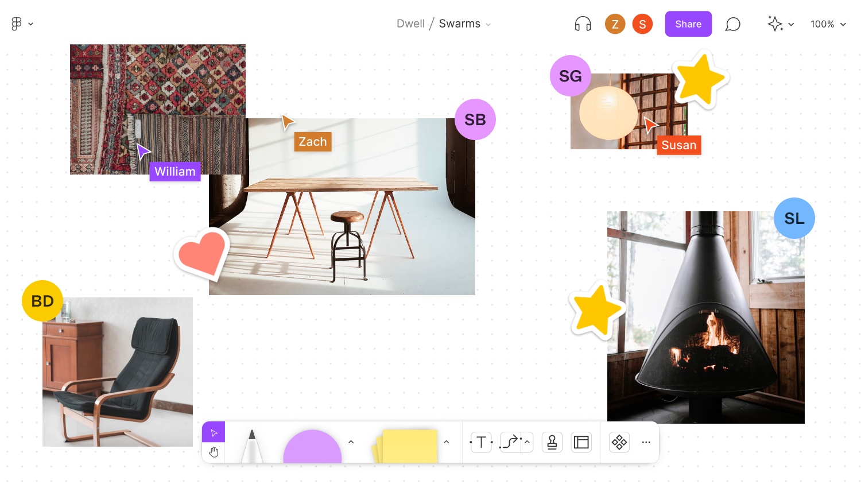Open the Widgets and templates panel
This screenshot has height=488, width=861.
point(619,442)
